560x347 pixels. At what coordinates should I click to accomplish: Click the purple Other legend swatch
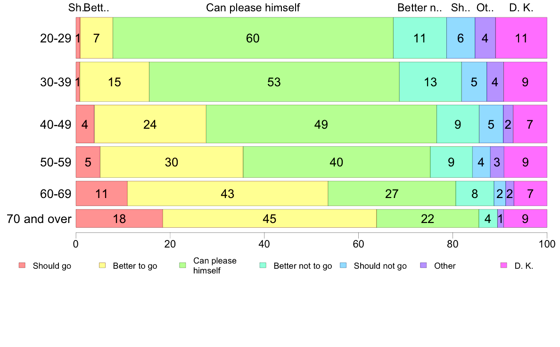click(x=424, y=265)
